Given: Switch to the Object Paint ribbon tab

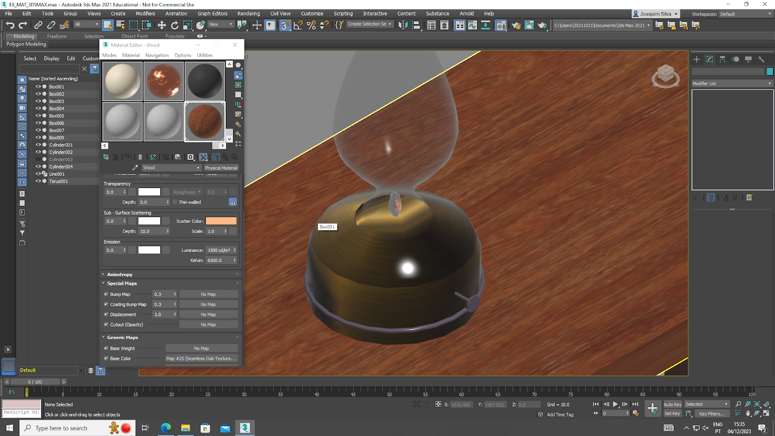Looking at the screenshot, I should point(135,36).
